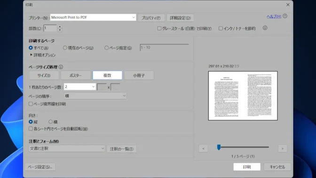
Task: Enable インク/トナーを節約 checkbox
Action: coord(221,28)
